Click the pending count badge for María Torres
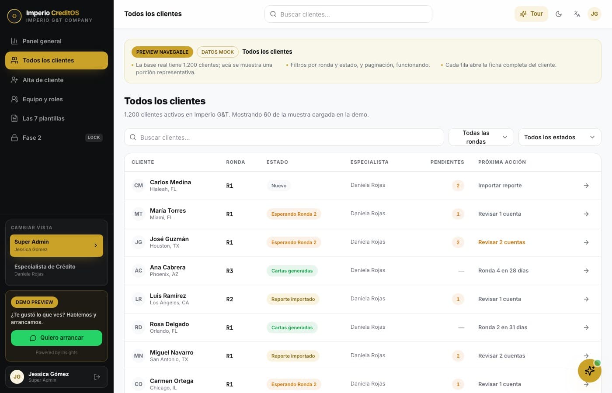 (458, 214)
